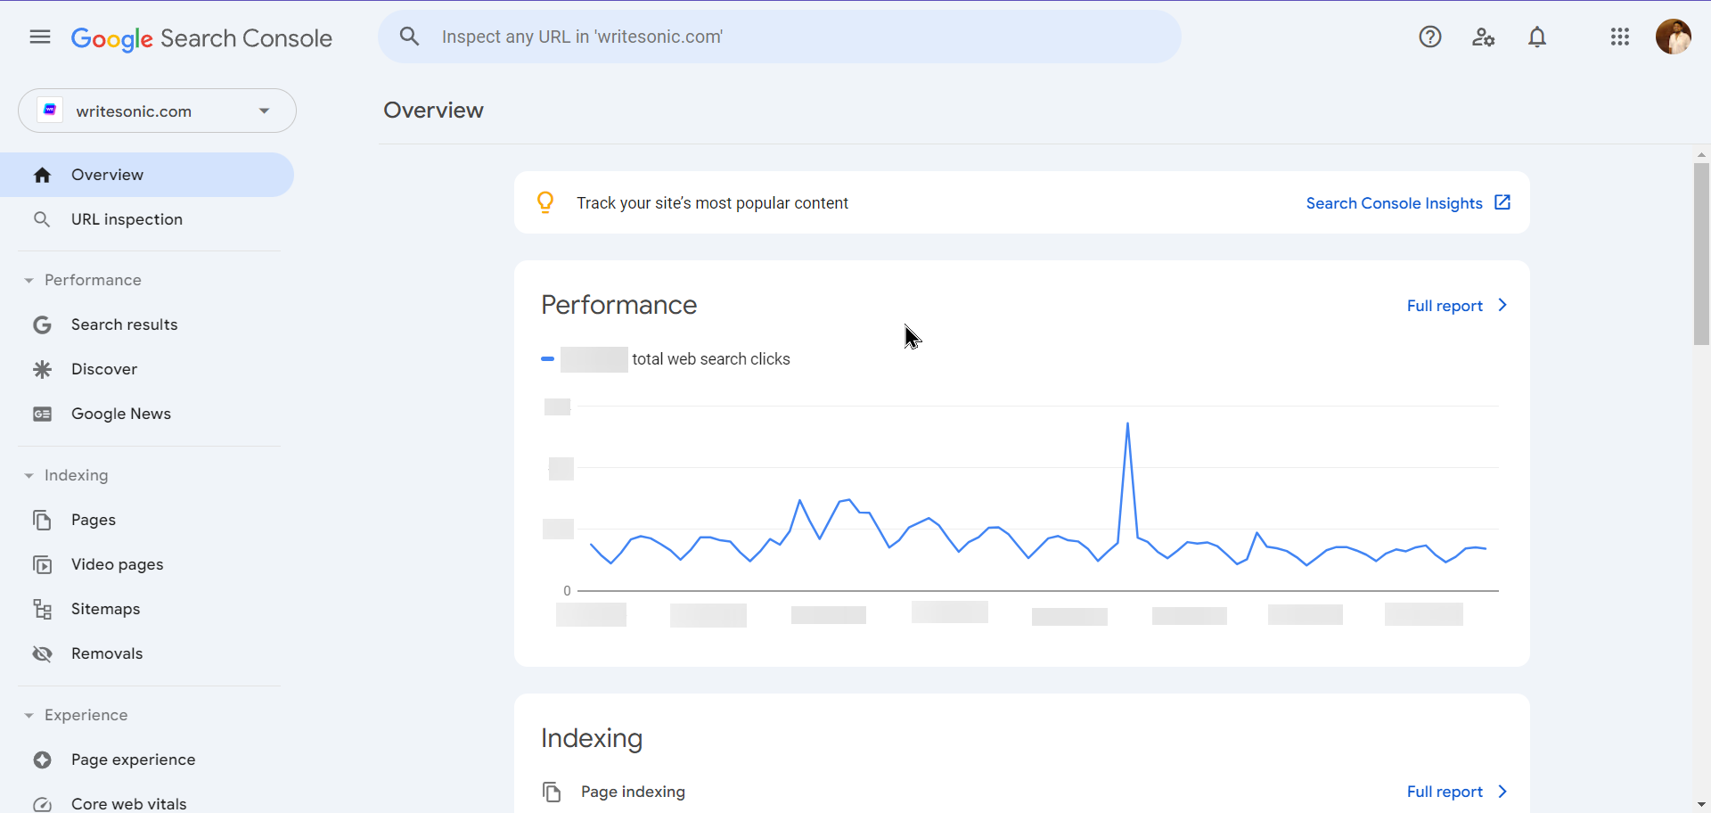This screenshot has height=813, width=1711.
Task: Open the Google apps grid
Action: click(1620, 37)
